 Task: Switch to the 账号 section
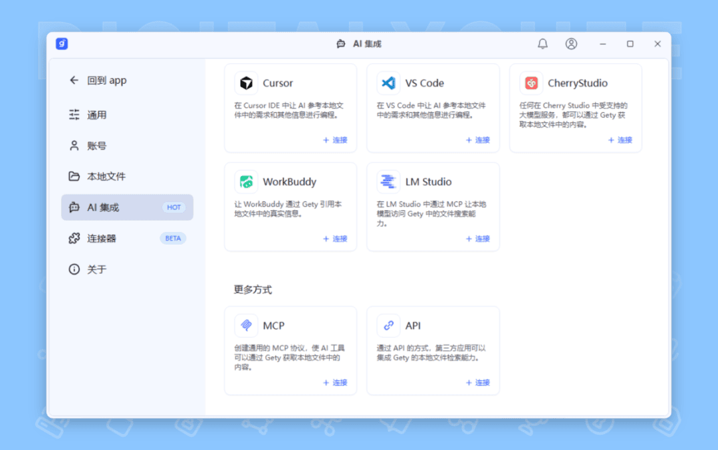point(127,146)
